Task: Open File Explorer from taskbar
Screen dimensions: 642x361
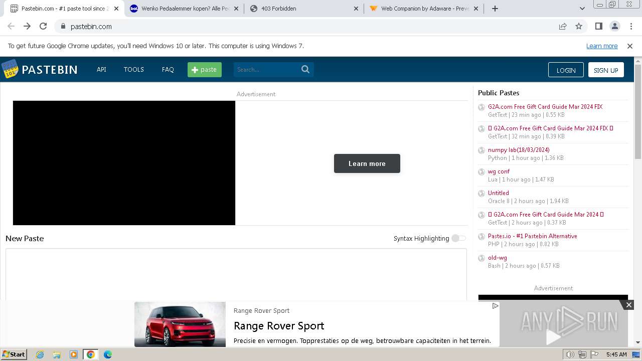Action: (57, 354)
